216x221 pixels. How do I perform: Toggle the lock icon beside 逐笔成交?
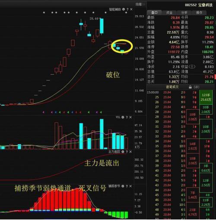point(190,87)
